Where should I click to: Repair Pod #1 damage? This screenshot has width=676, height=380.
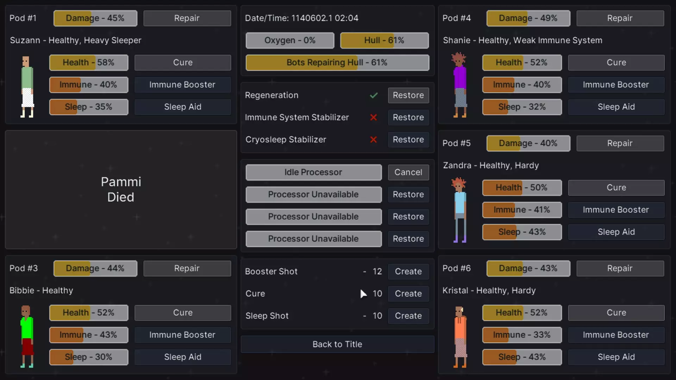pyautogui.click(x=187, y=18)
